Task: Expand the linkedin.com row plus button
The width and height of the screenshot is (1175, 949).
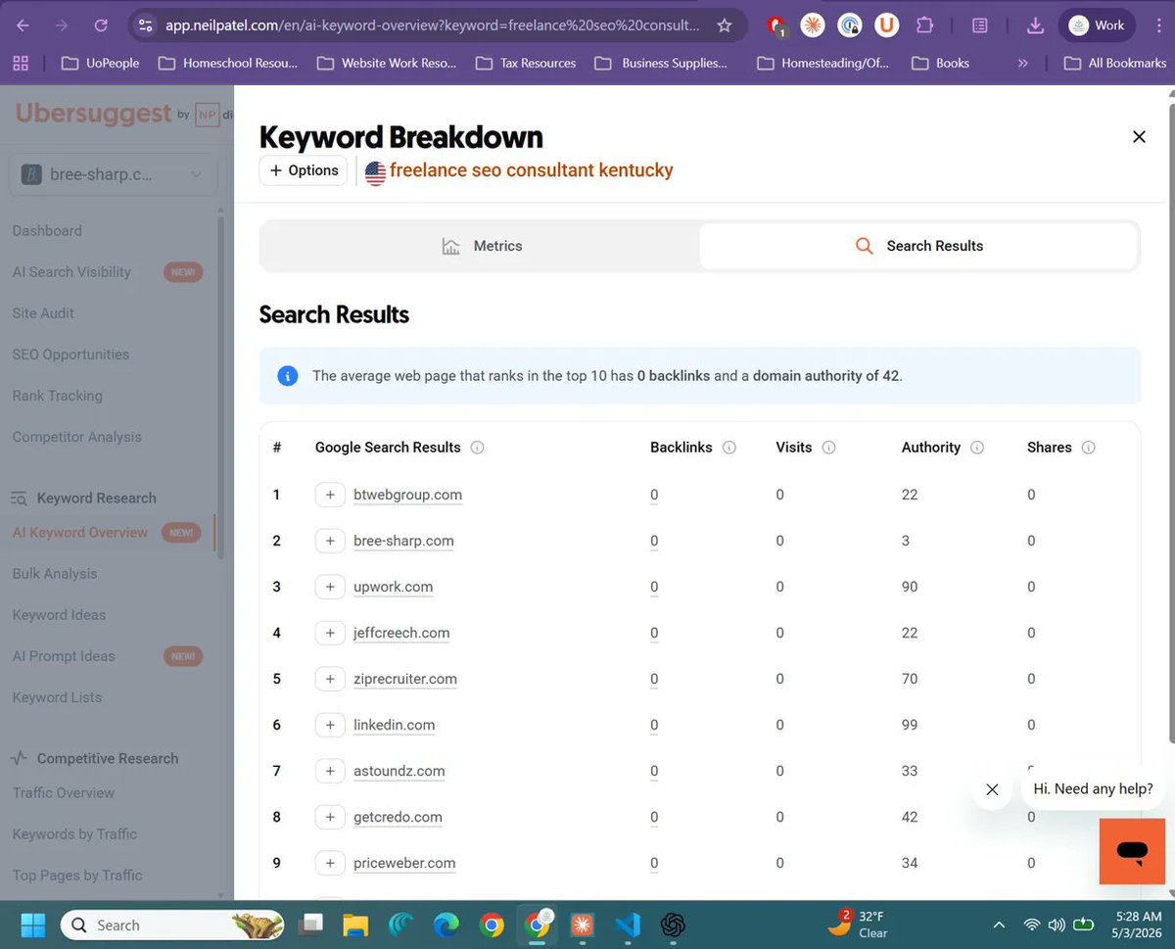Action: [330, 725]
